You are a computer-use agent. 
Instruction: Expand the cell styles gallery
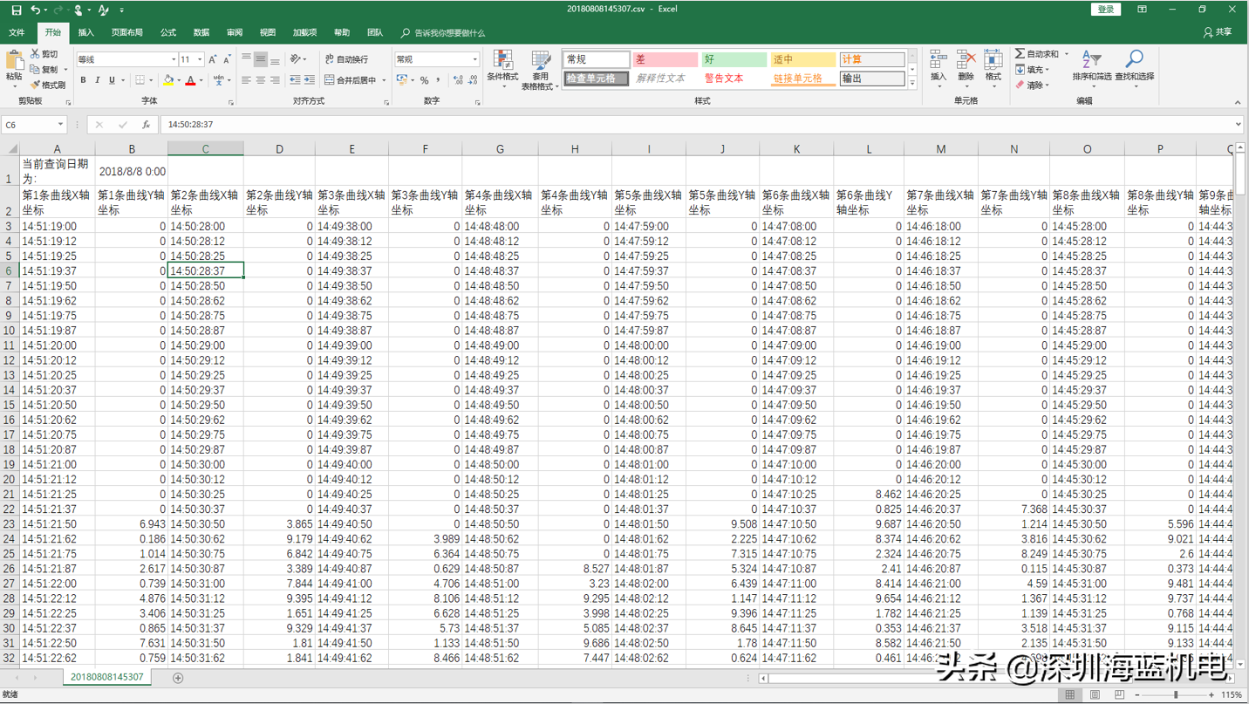[x=912, y=84]
